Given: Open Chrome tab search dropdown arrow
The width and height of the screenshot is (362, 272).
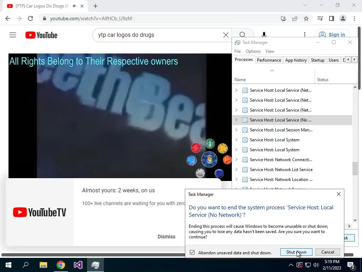Looking at the screenshot, I should click(305, 5).
